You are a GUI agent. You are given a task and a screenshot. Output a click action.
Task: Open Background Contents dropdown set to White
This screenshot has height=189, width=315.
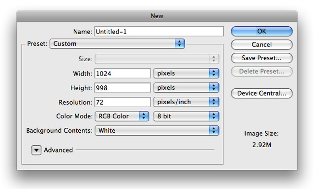tap(157, 131)
